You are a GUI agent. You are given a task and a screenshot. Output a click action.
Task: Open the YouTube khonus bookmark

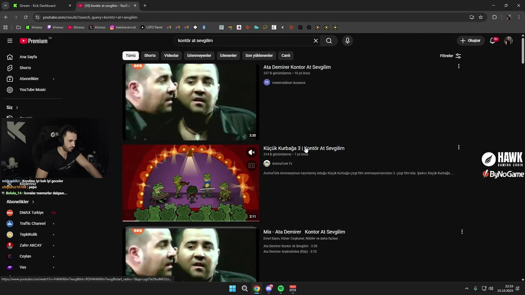click(x=76, y=27)
